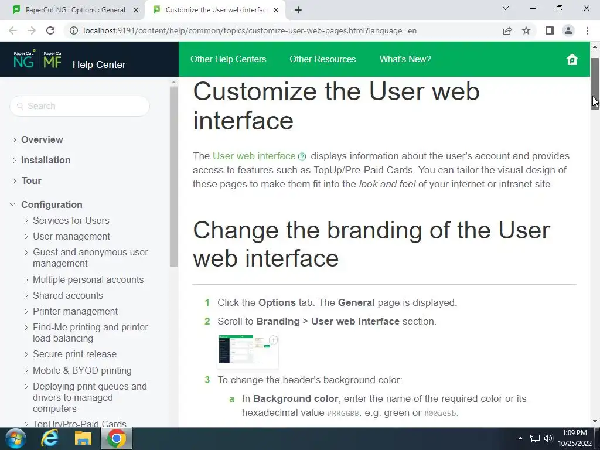
Task: Click Chrome icon in taskbar
Action: 117,438
